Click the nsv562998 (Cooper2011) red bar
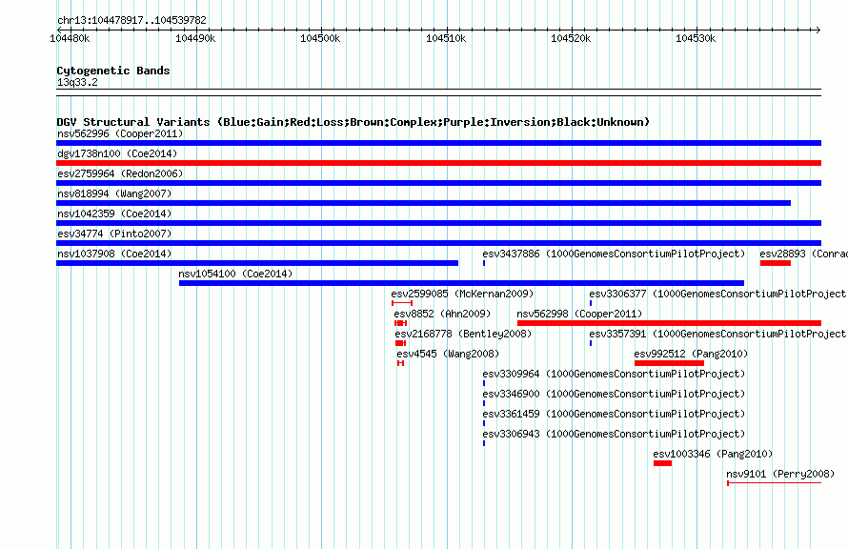 (x=669, y=323)
